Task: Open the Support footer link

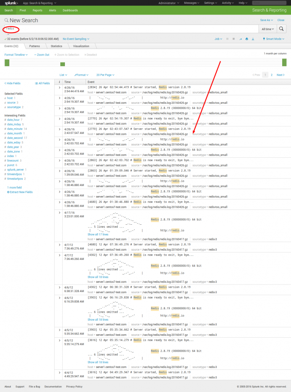Action: [x=20, y=387]
